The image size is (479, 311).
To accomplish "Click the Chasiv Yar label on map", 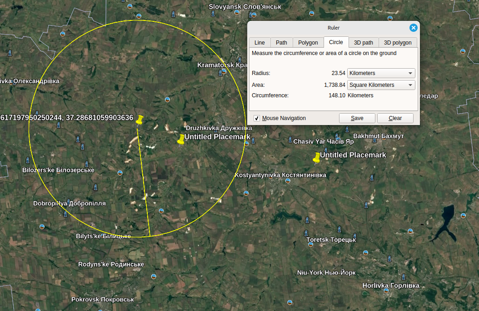I will point(323,141).
